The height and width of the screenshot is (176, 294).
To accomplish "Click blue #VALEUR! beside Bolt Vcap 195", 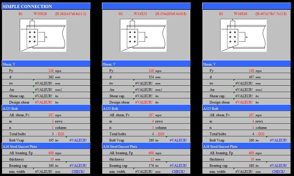I will [x=78, y=140].
